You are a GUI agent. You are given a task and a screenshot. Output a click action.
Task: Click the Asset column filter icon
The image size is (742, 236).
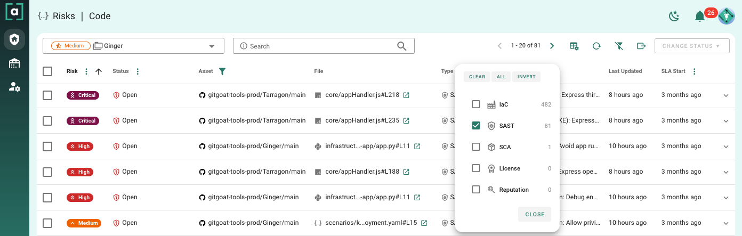[222, 71]
